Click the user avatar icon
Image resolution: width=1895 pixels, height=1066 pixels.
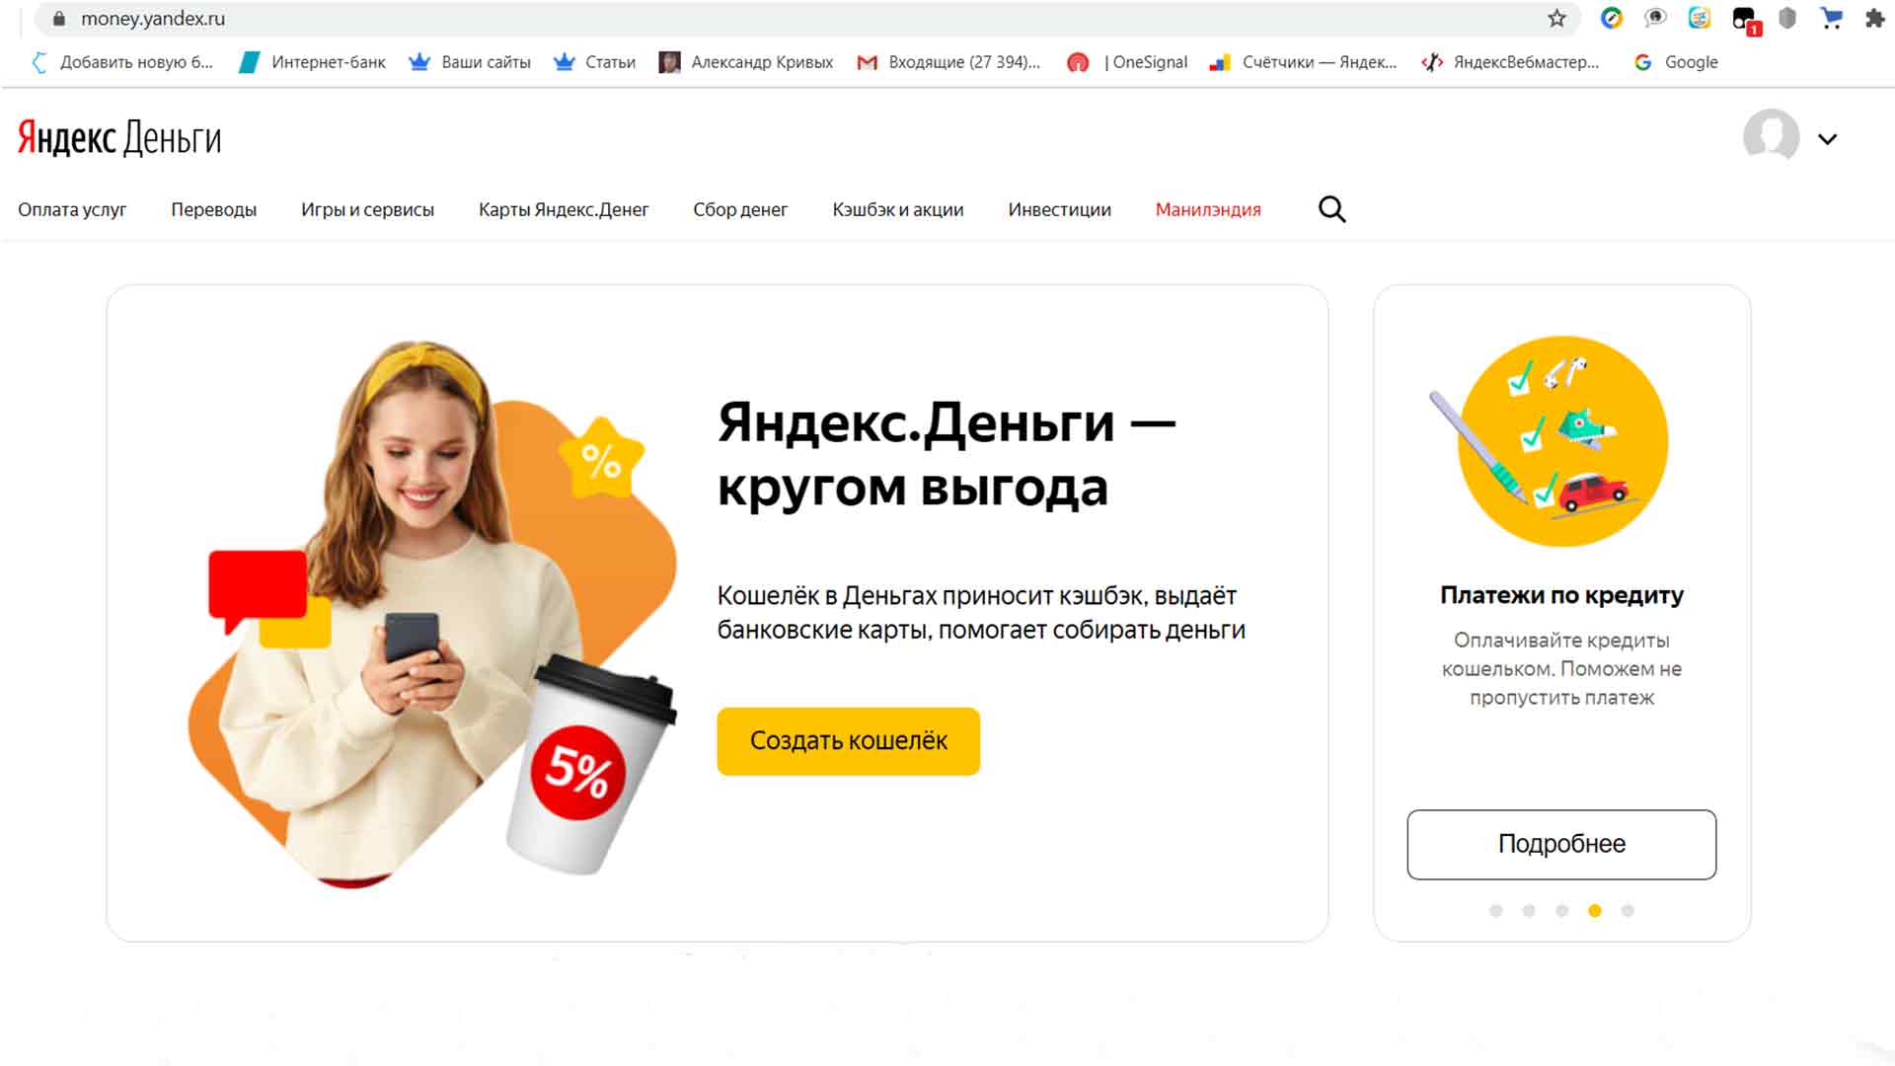coord(1771,137)
